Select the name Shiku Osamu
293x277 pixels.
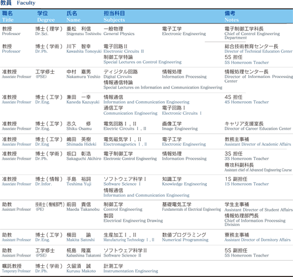pos(79,129)
